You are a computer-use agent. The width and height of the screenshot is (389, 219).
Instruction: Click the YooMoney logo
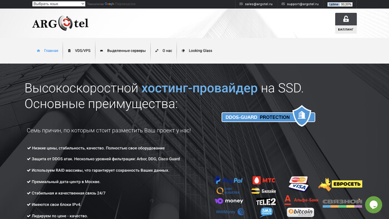point(229,201)
